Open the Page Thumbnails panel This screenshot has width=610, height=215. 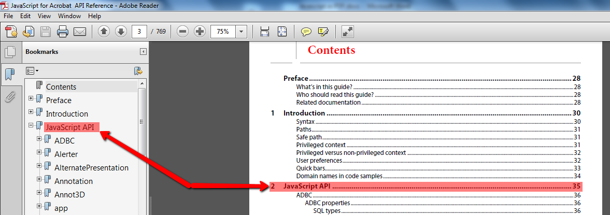tap(10, 52)
